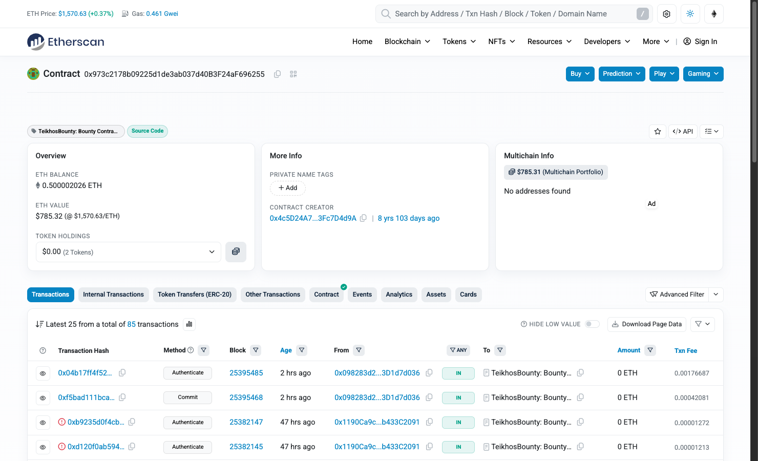The height and width of the screenshot is (461, 758).
Task: Copy the from address in block 25395485 row
Action: click(x=429, y=373)
